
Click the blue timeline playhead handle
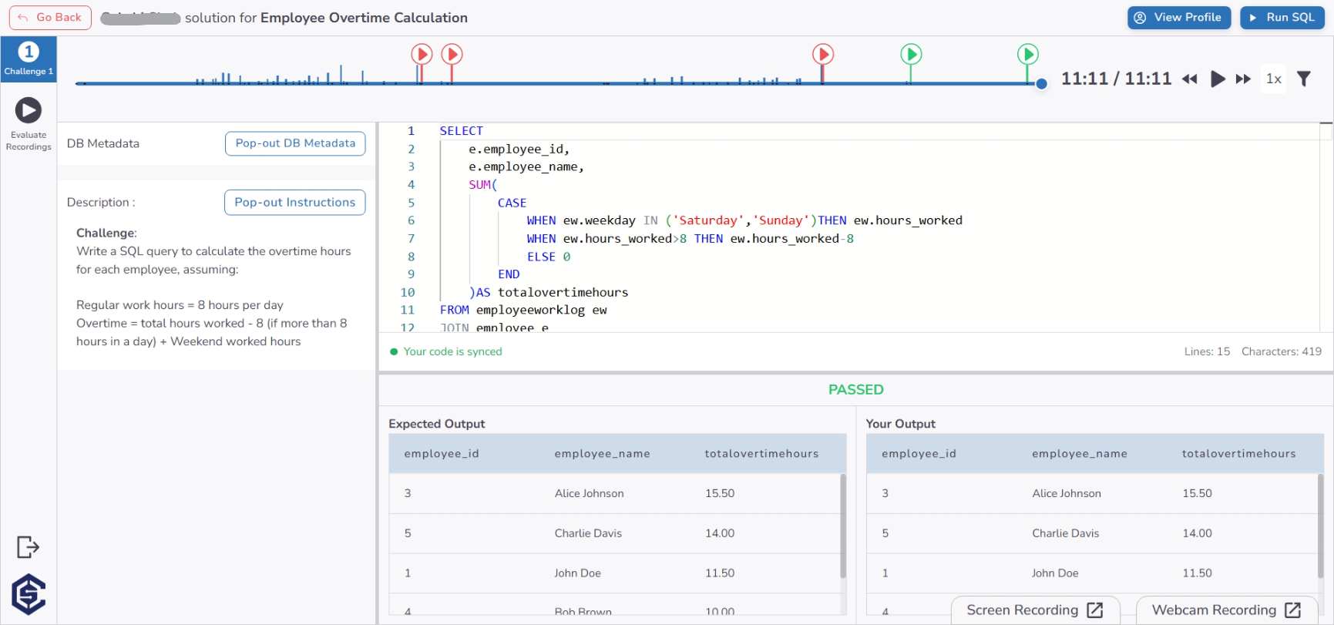coord(1041,84)
